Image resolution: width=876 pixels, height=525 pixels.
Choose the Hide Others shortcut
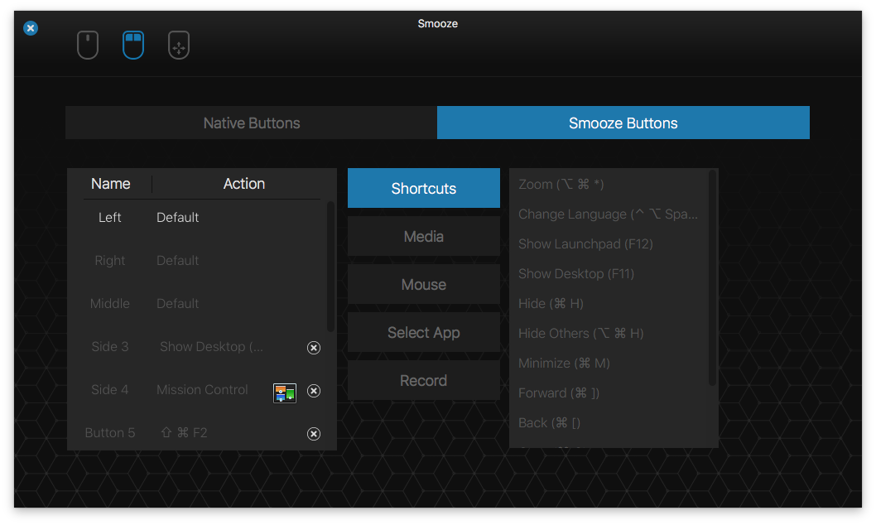581,334
